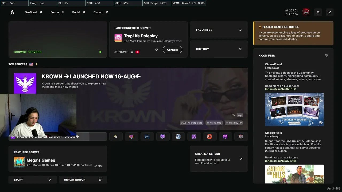Select the Statue of Liberty server thumbnail
Screen dimensions: 342x192
pos(178,137)
